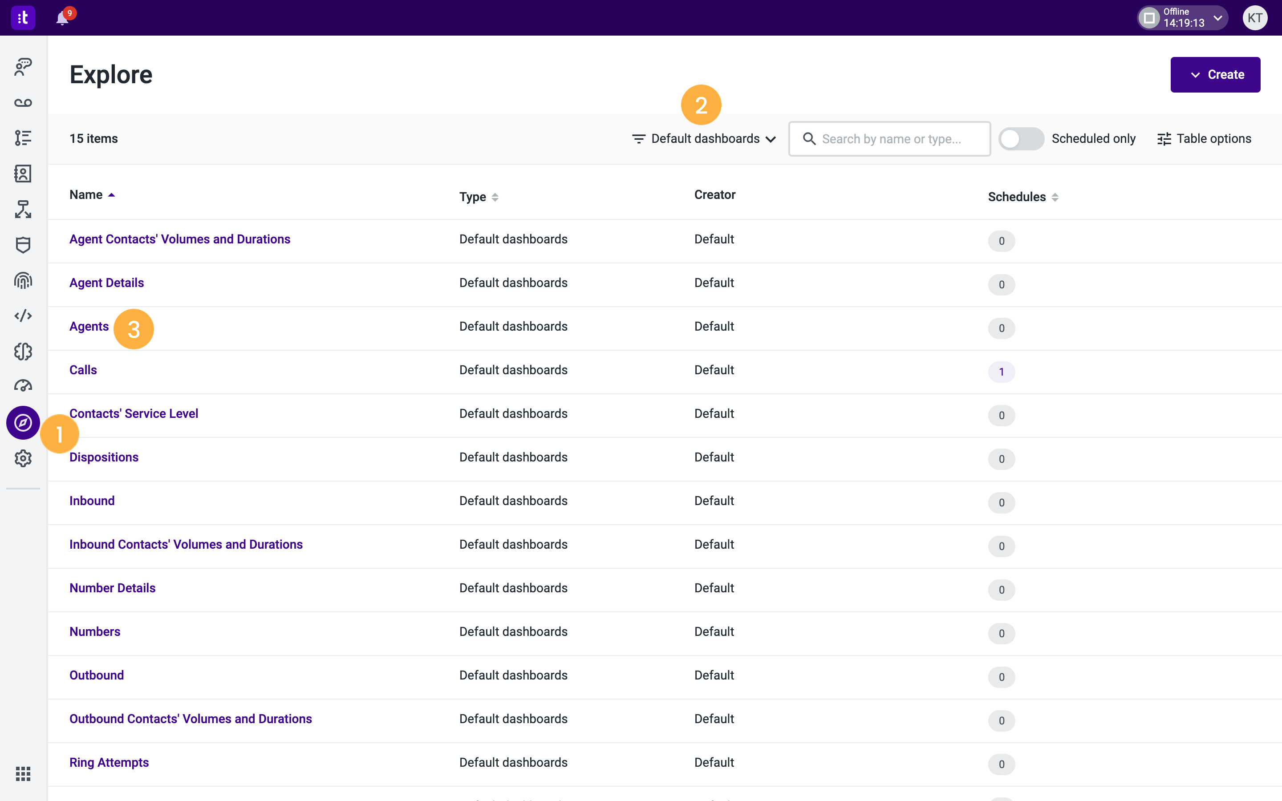Open Table options
Viewport: 1282px width, 801px height.
(1204, 138)
